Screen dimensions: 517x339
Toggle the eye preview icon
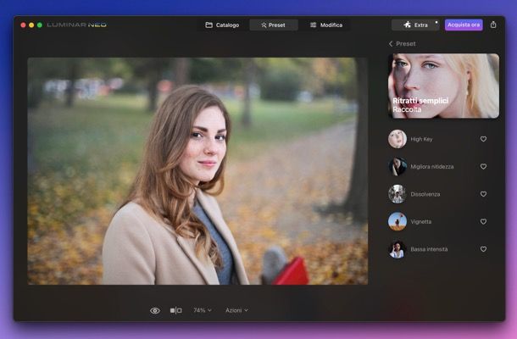[155, 311]
